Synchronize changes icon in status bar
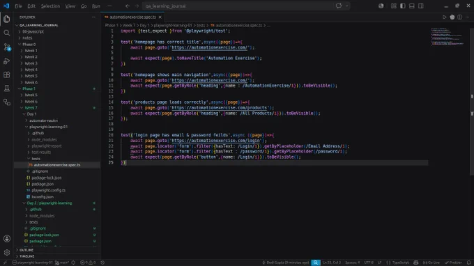This screenshot has width=474, height=266. [x=73, y=263]
